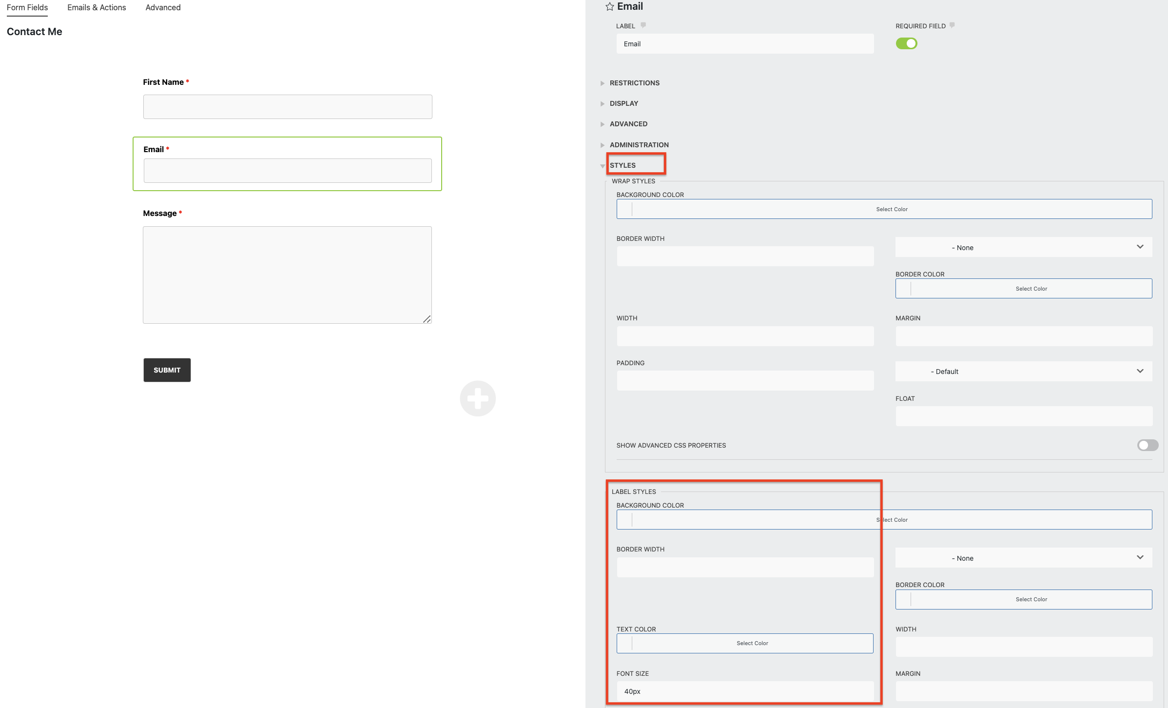Open wrap border style None dropdown
The height and width of the screenshot is (708, 1168).
pos(1023,247)
